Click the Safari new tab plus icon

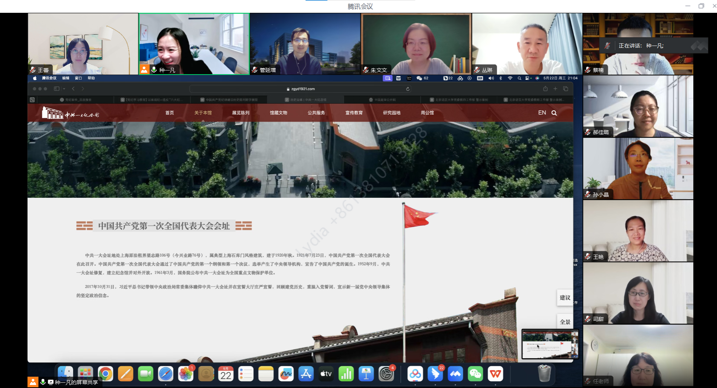click(x=555, y=89)
